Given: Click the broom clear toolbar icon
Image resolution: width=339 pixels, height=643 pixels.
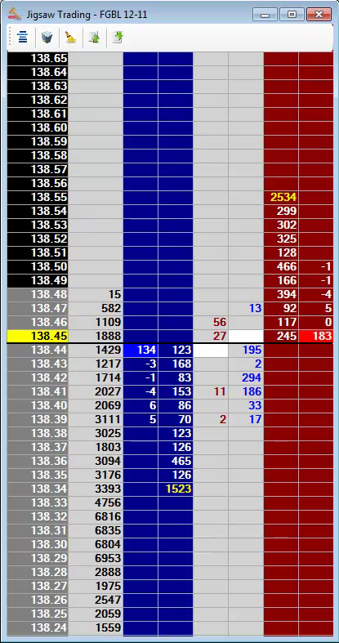Looking at the screenshot, I should pos(70,38).
